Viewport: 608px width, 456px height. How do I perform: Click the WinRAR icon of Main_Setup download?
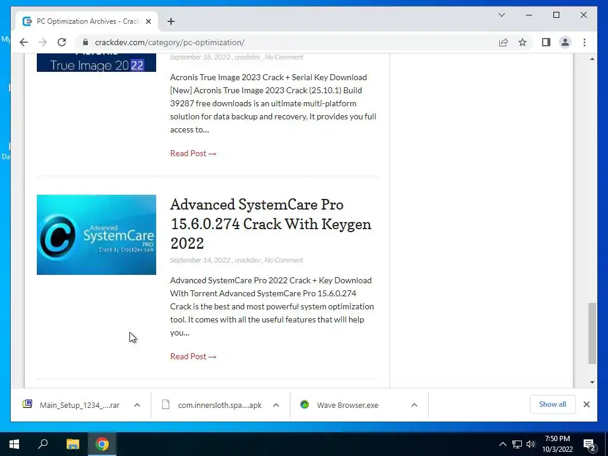pos(27,404)
